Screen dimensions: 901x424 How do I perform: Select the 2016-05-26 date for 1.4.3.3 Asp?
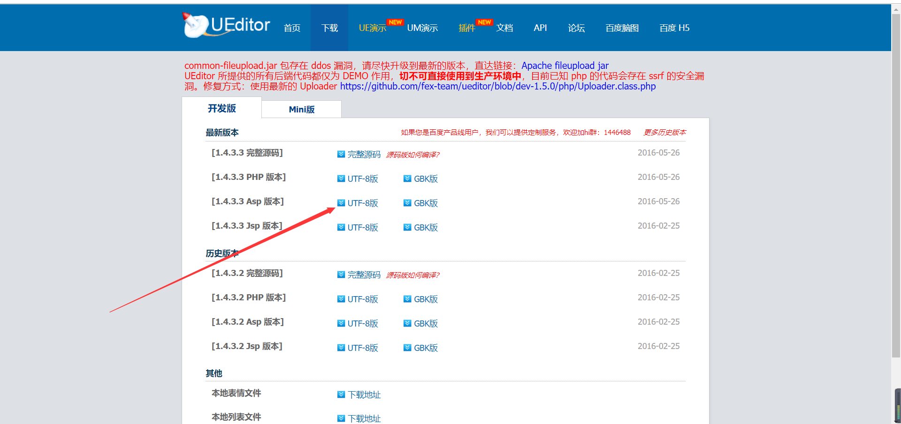coord(658,201)
